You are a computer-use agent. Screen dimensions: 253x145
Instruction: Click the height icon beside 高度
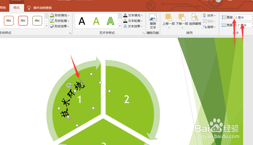click(x=224, y=17)
